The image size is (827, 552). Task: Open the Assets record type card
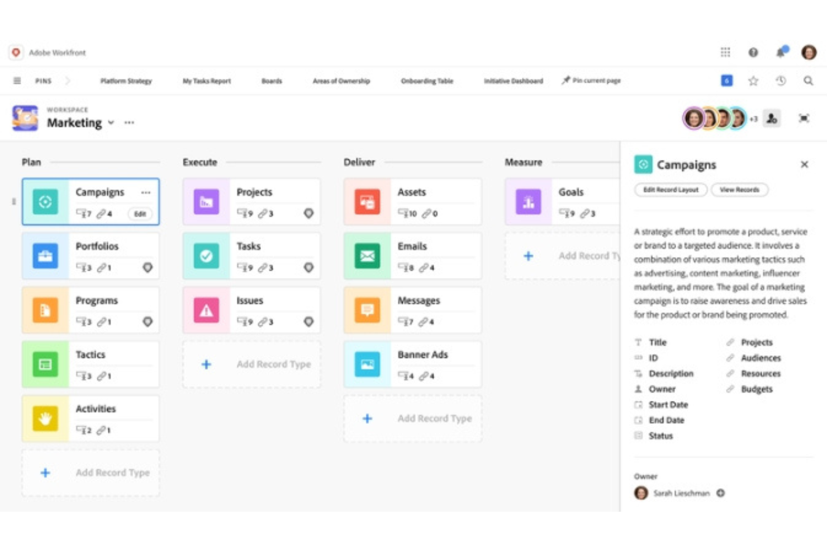[x=412, y=201]
